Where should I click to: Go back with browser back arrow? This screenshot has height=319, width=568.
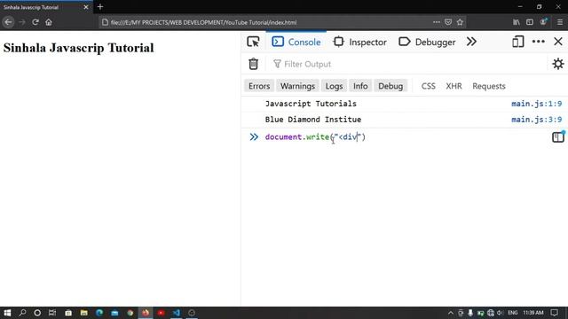coord(8,22)
